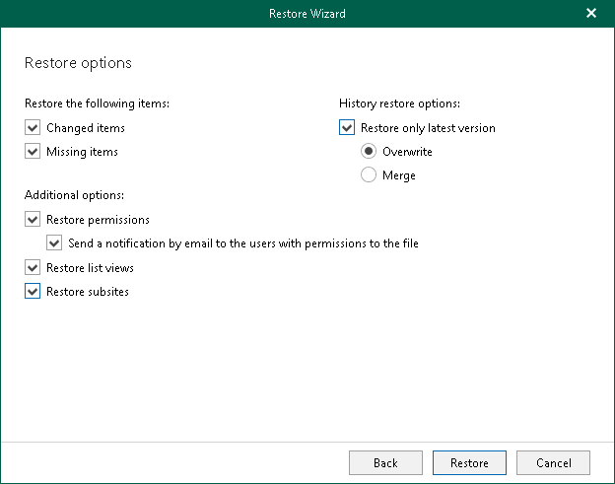Go back with the Back button
Image resolution: width=615 pixels, height=484 pixels.
(x=385, y=462)
